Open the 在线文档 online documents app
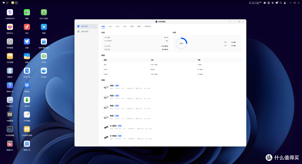Image resolution: width=302 pixels, height=164 pixels. [x=27, y=71]
